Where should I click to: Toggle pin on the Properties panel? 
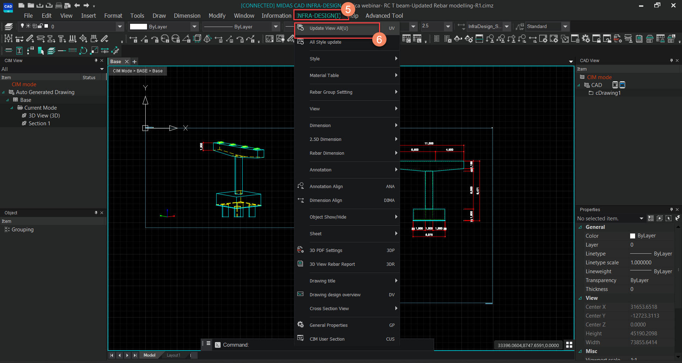point(671,210)
